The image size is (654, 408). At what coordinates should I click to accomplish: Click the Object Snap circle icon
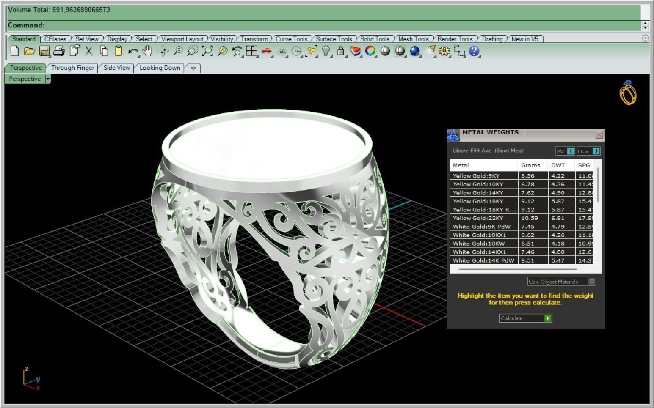click(297, 52)
